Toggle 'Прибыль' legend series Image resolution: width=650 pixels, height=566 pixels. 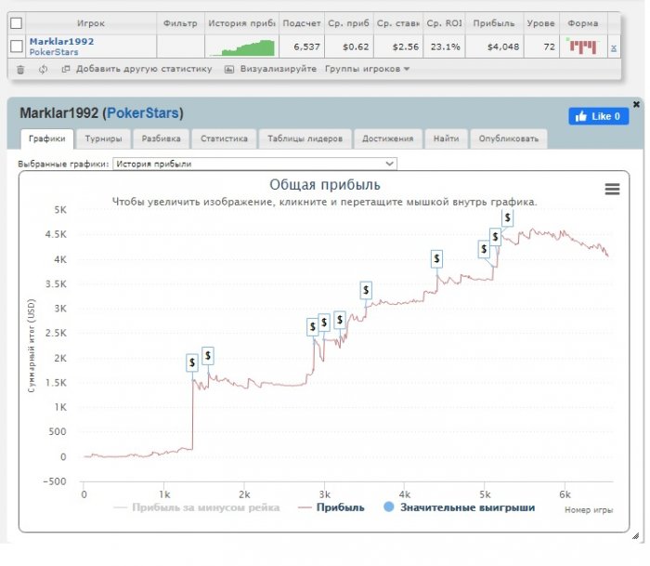[x=331, y=507]
